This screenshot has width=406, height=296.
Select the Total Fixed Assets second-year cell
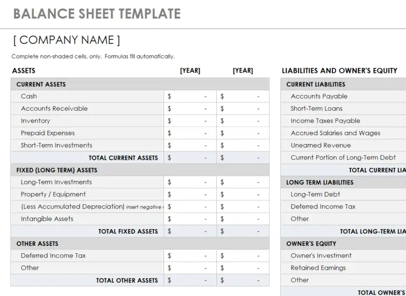pyautogui.click(x=243, y=232)
